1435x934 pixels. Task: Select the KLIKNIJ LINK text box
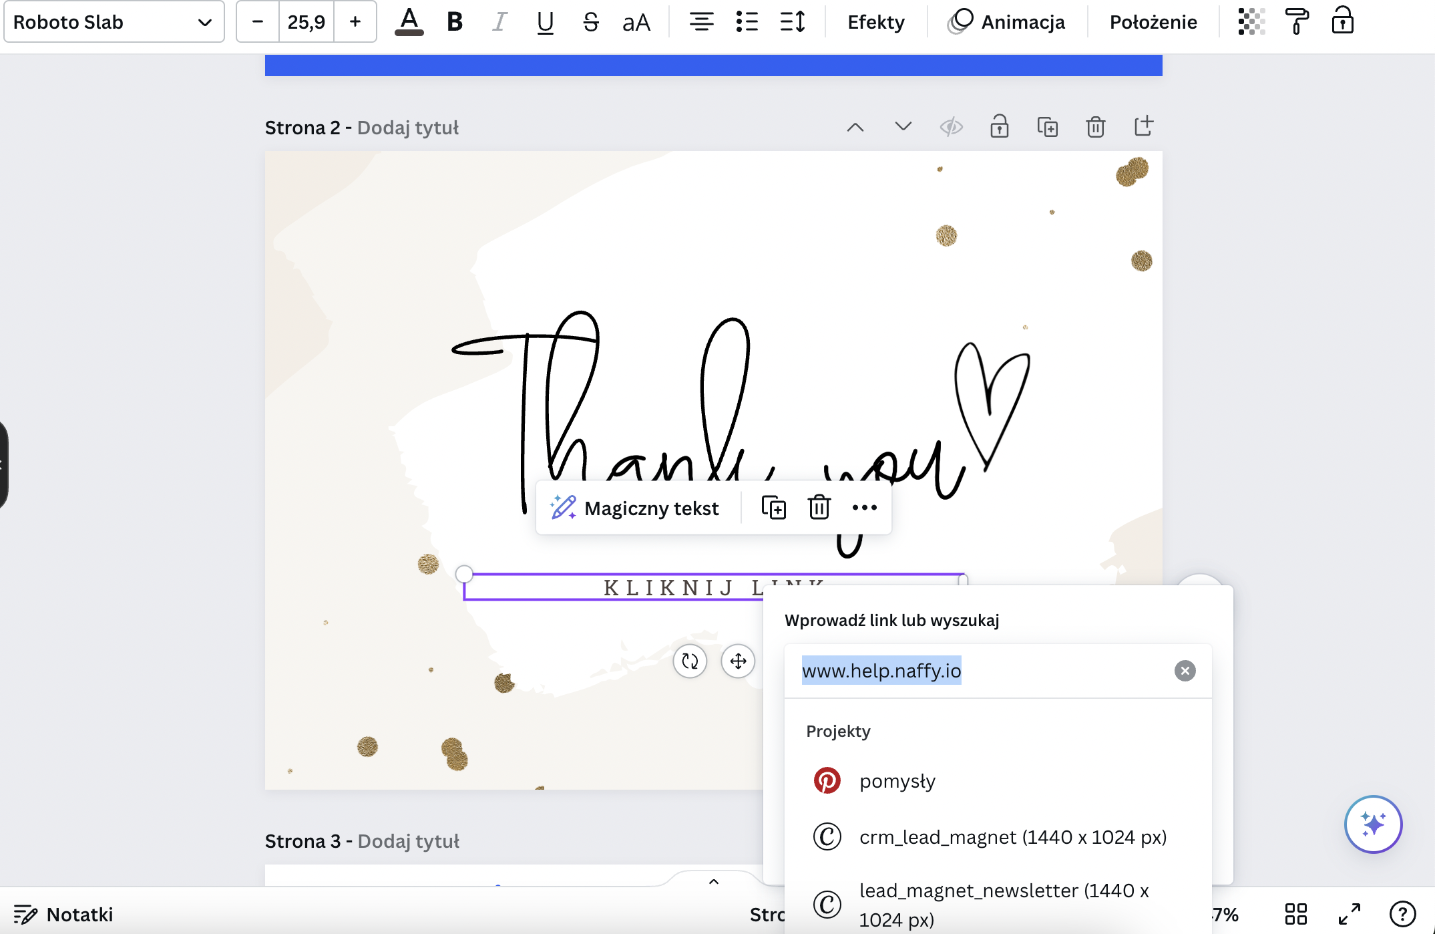pos(714,587)
